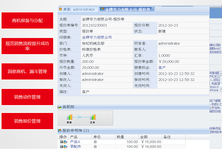222x152 pixels.
Task: Click the red 洞察商机、漏斗管理 button
Action: coord(27,72)
